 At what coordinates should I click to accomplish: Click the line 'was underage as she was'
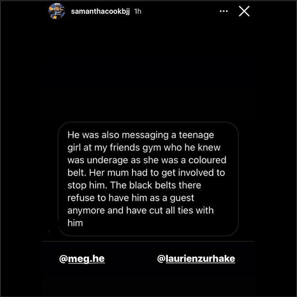coord(147,160)
